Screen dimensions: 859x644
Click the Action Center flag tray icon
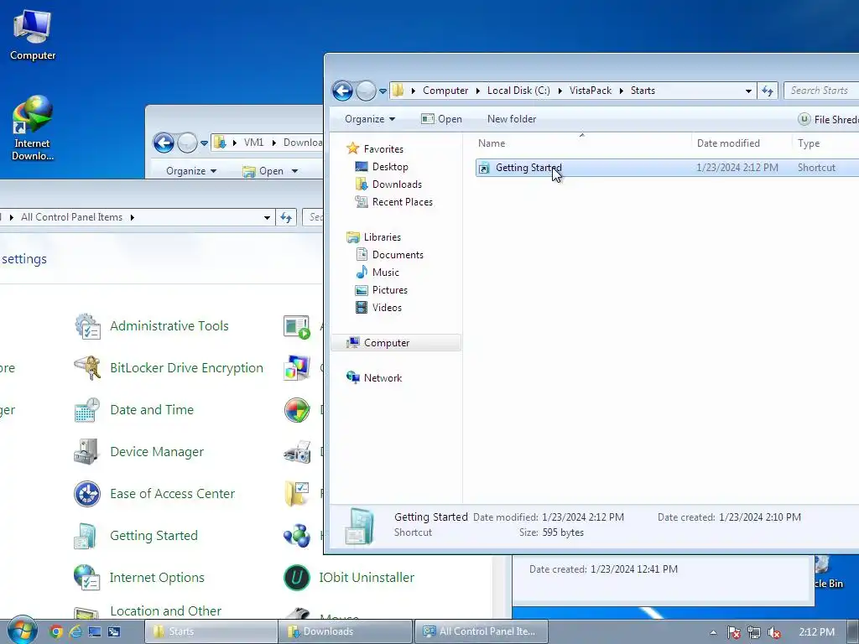click(733, 632)
